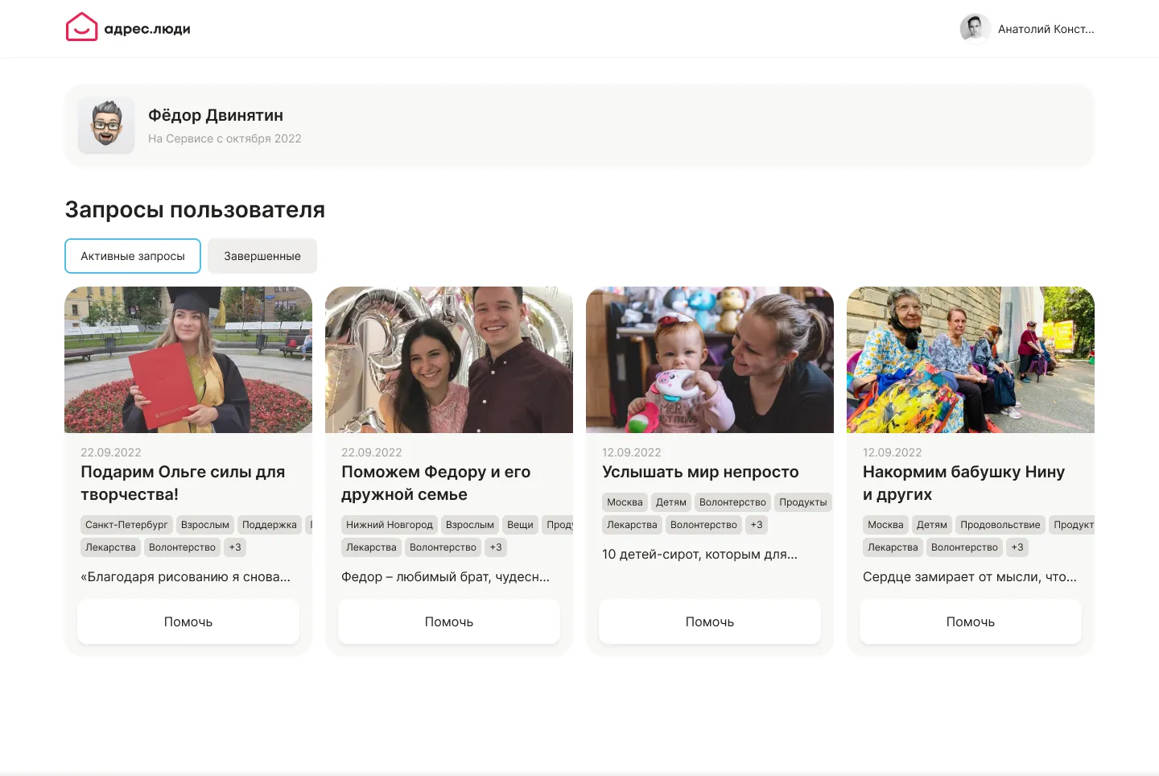Expand +3 tags on Услышать мир card

757,525
